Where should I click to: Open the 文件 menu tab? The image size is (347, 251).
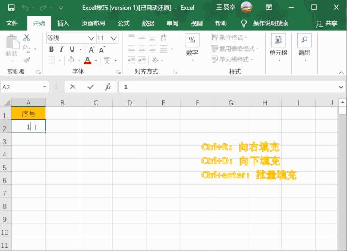(12, 23)
